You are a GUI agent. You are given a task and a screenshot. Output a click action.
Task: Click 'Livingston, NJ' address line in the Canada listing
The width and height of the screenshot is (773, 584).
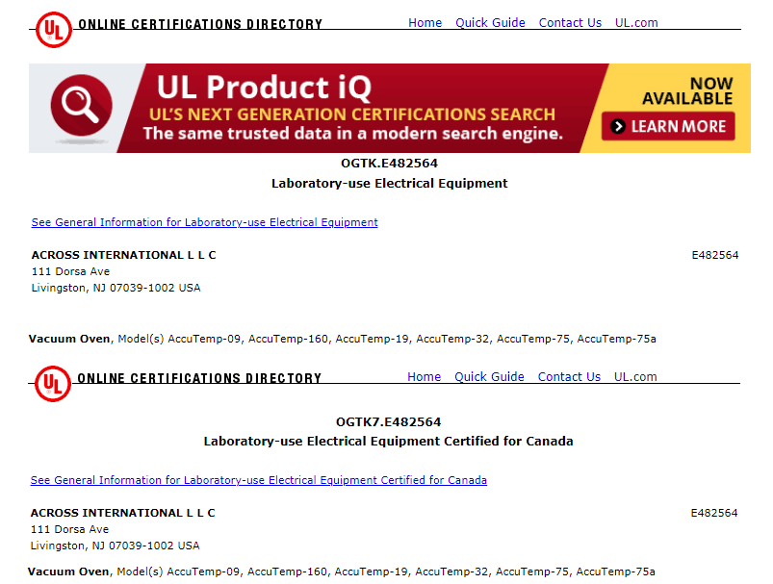pos(115,546)
